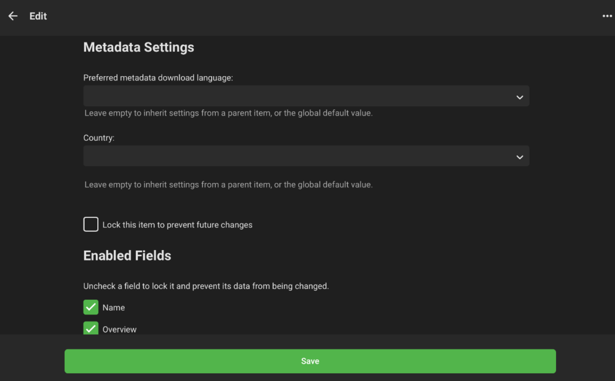Click the back navigation icon in the header
The height and width of the screenshot is (381, 615).
(13, 16)
